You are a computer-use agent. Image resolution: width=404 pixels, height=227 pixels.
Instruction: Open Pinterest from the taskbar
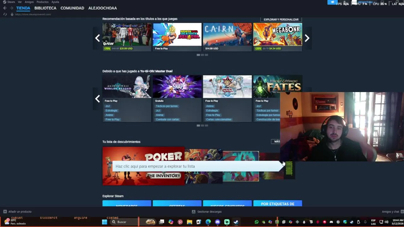(x=180, y=222)
